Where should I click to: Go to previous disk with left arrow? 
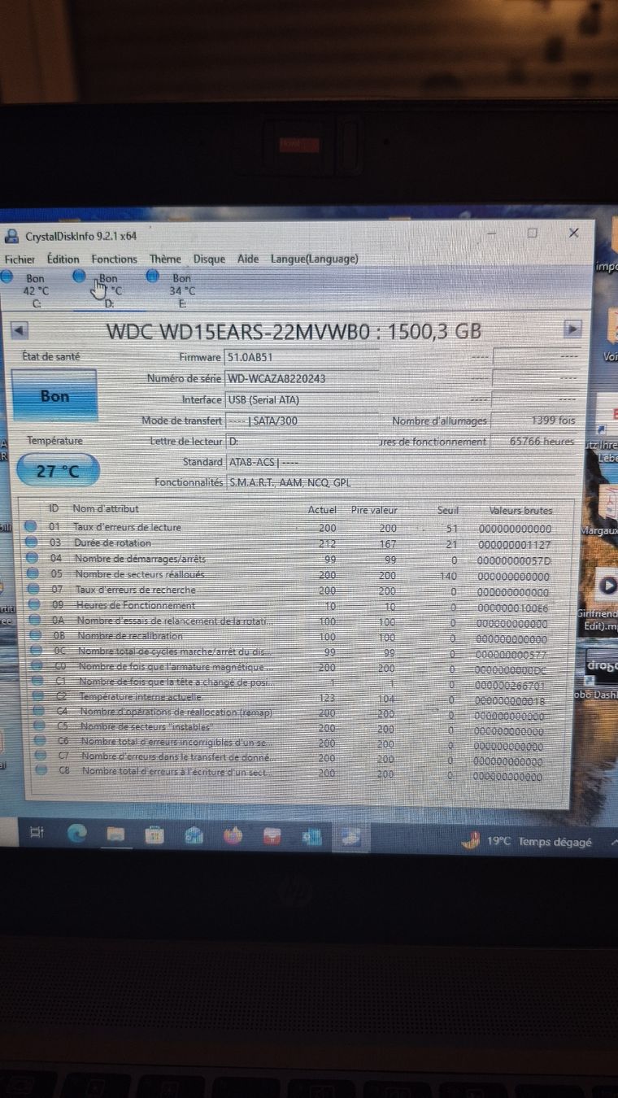20,329
